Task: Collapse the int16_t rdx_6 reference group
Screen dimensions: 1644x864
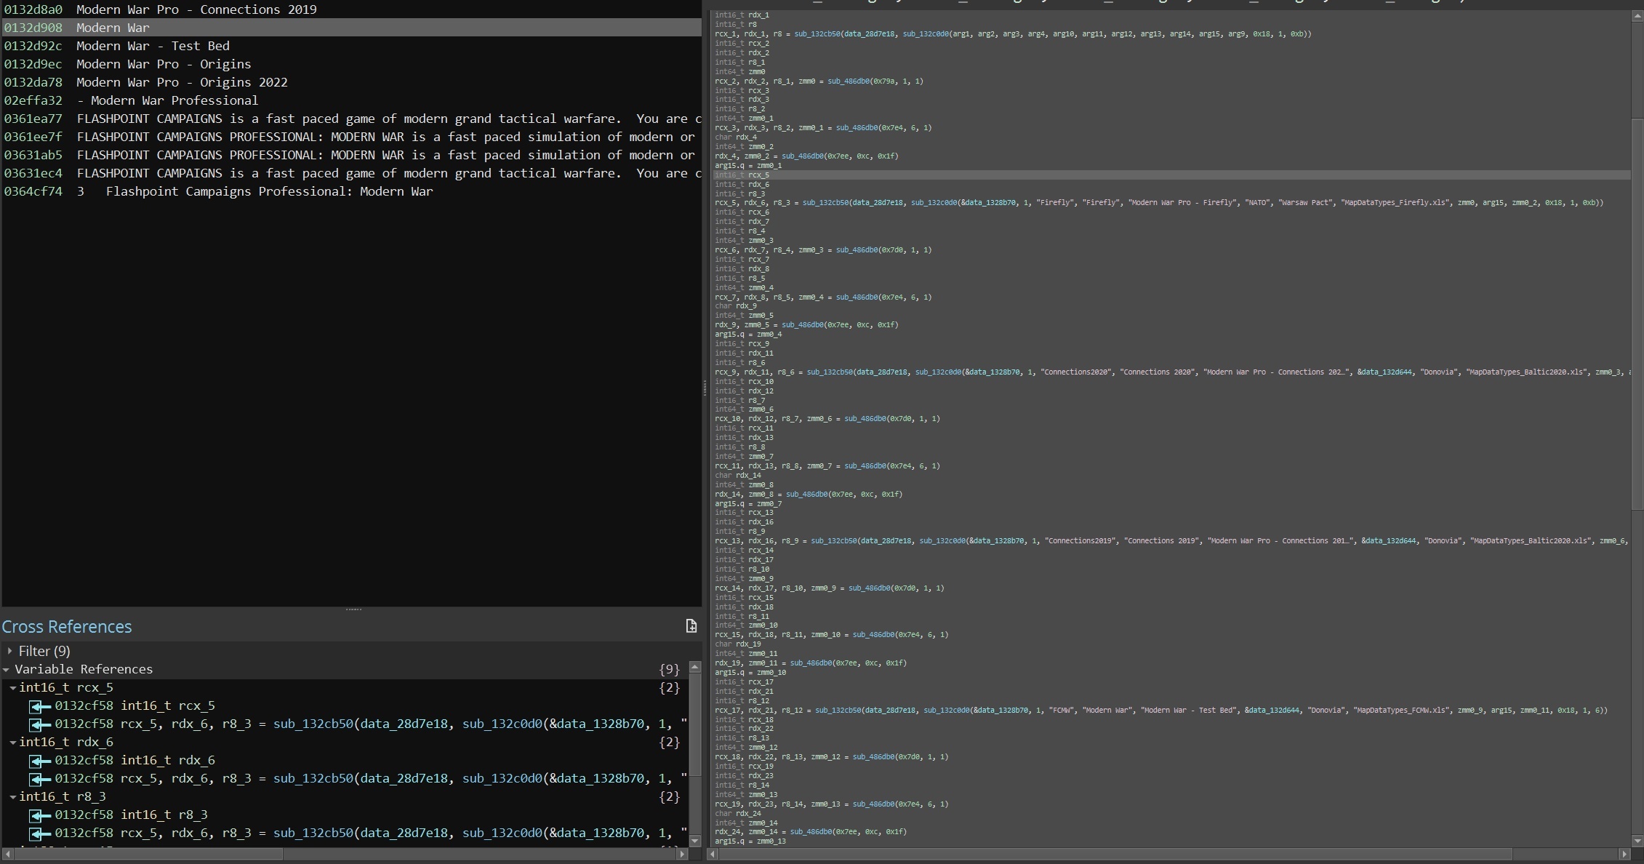Action: [x=12, y=743]
